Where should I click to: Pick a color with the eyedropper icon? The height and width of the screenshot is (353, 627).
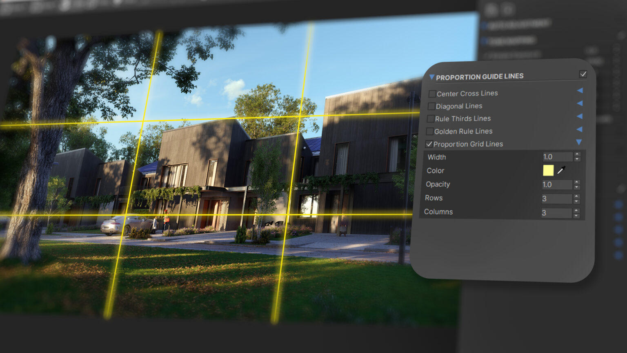point(561,170)
